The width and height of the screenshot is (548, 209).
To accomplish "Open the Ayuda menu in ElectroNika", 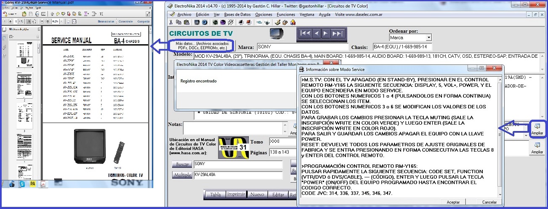I will [325, 14].
